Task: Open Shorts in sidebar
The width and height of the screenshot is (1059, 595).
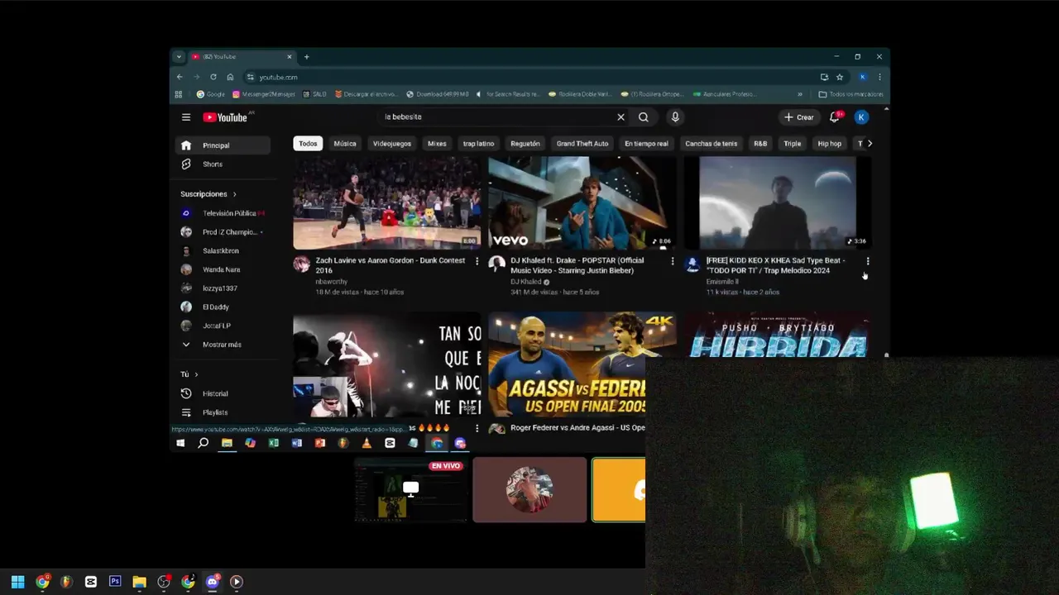Action: pos(223,164)
